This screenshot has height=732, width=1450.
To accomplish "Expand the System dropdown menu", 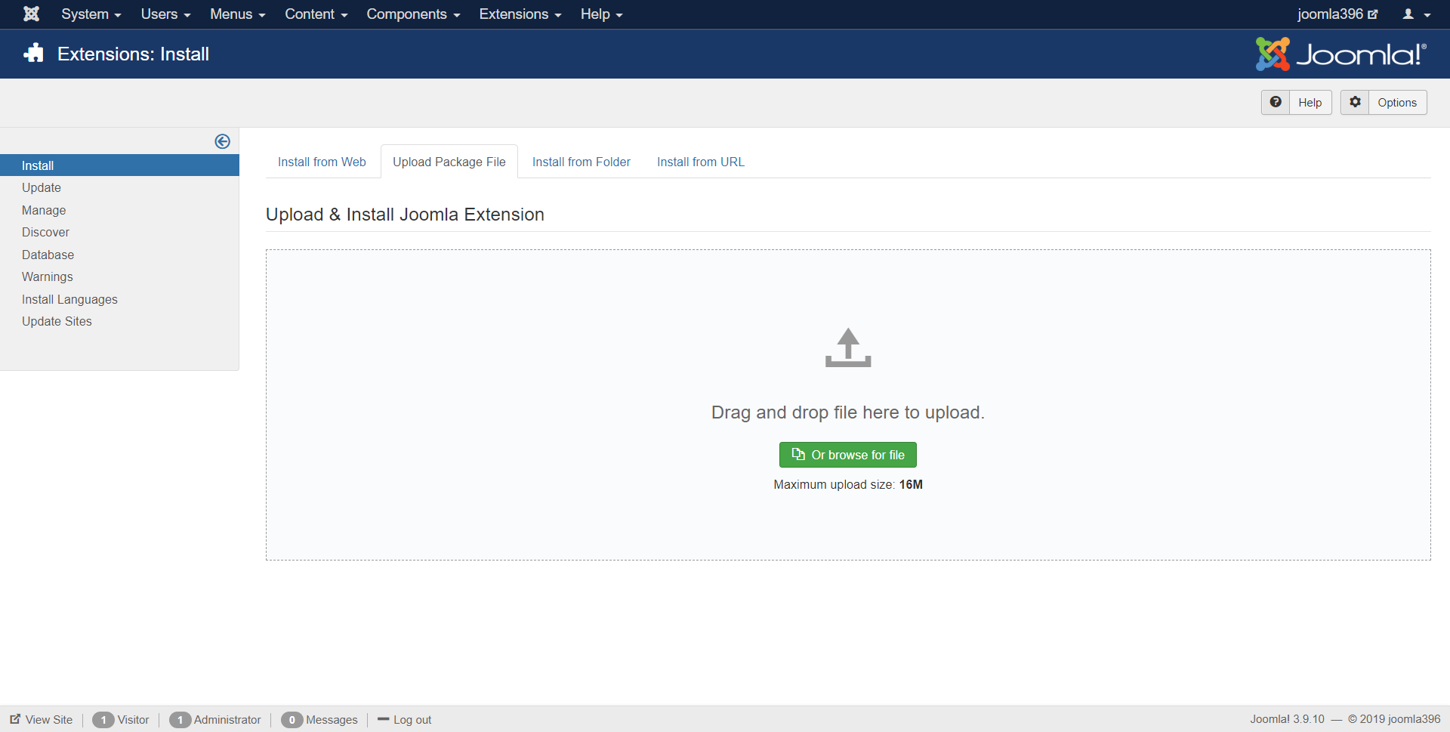I will (x=91, y=14).
